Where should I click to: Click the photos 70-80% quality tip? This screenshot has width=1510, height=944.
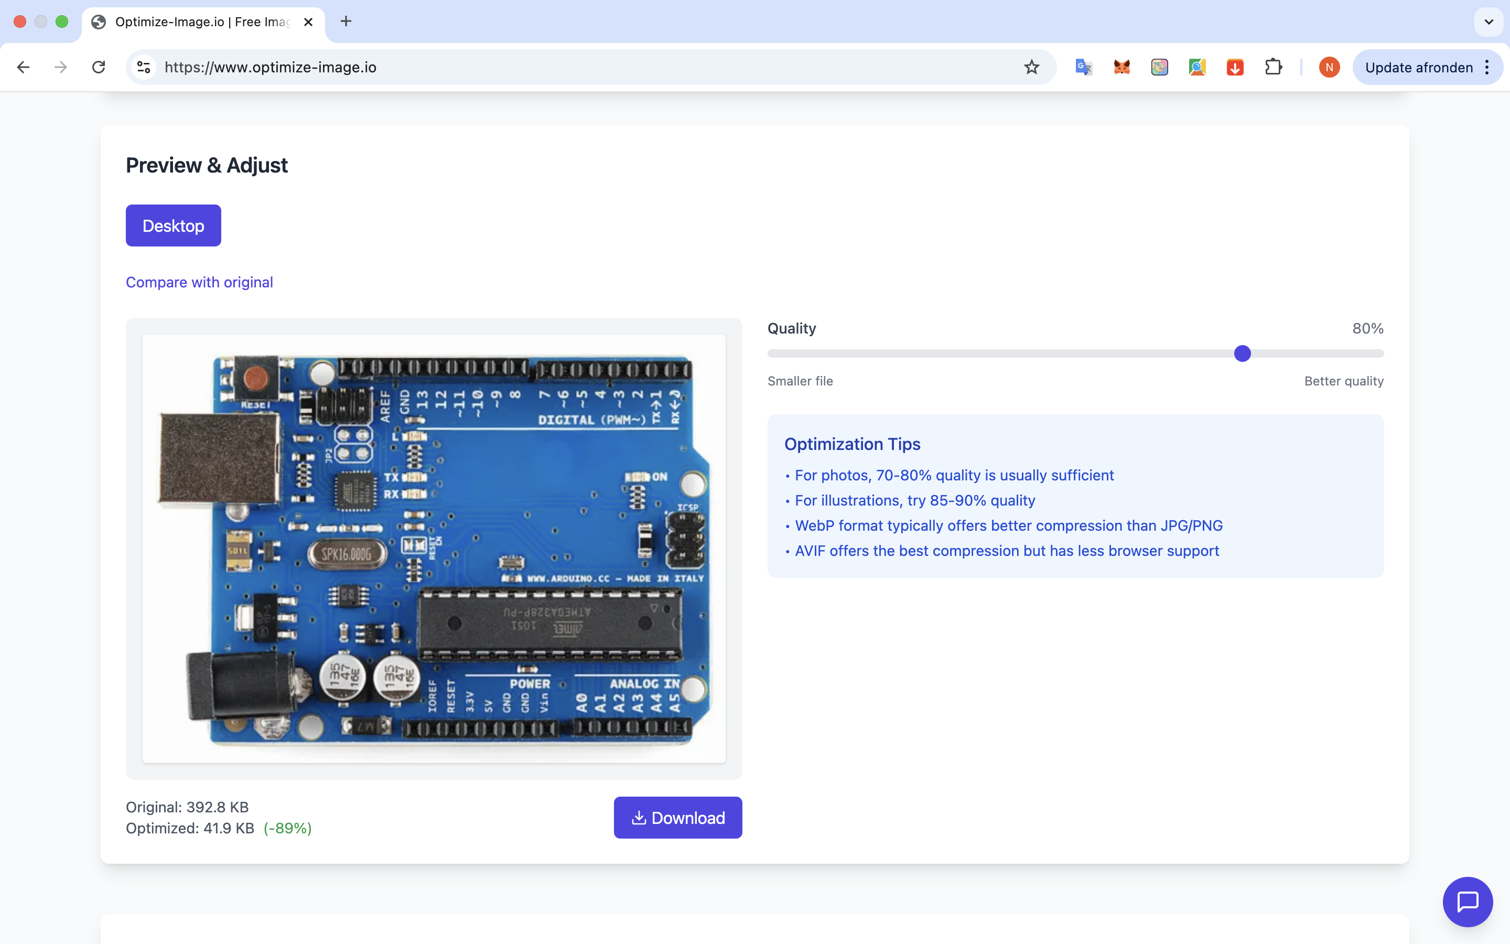[954, 475]
